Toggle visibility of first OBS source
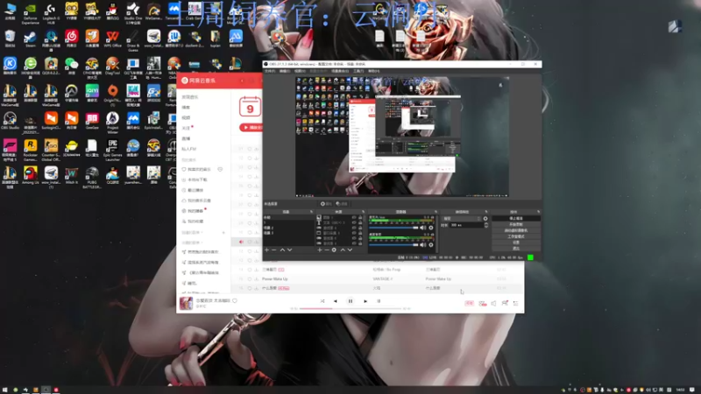701x394 pixels. point(354,217)
